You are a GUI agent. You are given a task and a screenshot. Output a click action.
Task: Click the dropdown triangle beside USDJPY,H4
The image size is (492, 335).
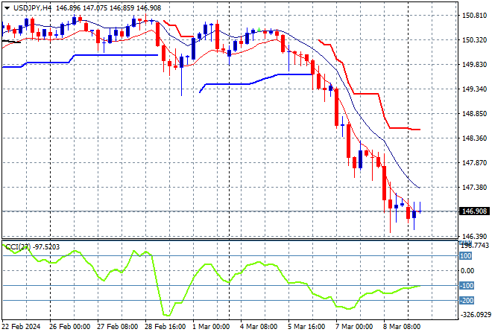(x=7, y=7)
